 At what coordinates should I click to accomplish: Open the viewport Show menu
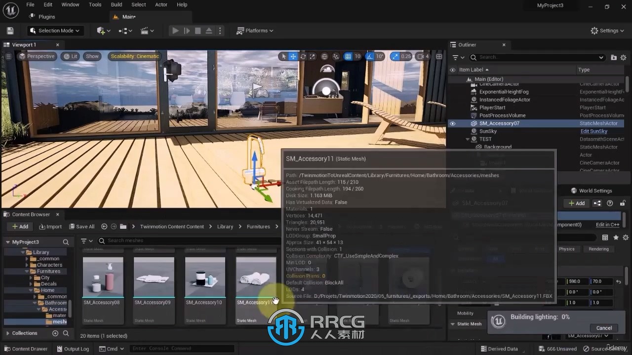point(92,56)
